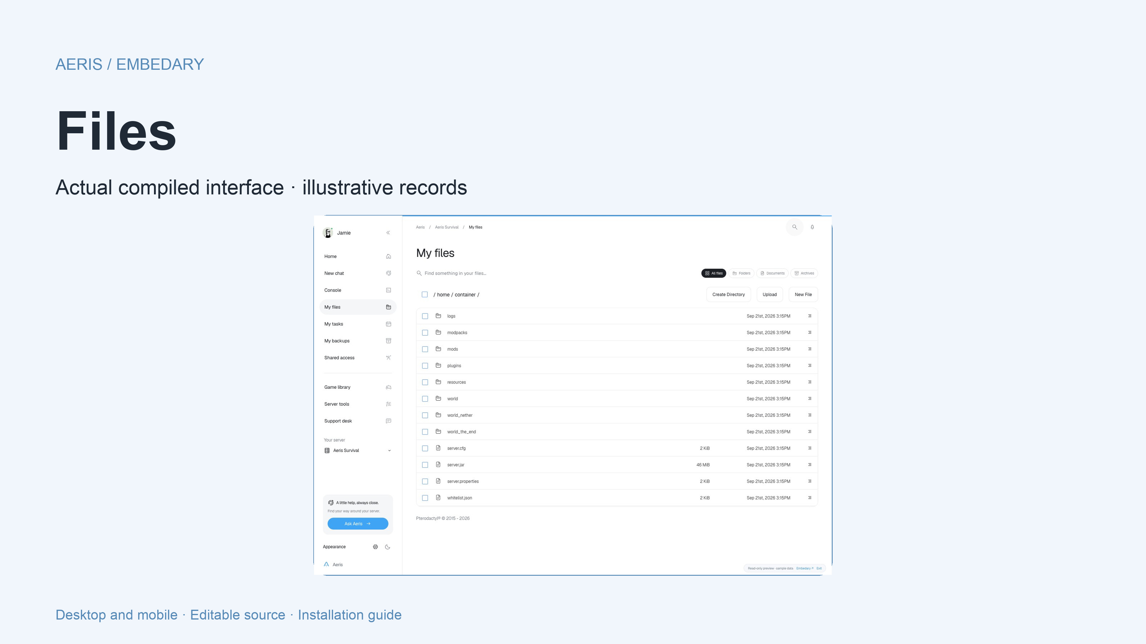
Task: Click the Aeris Survival breadcrumb
Action: pos(447,227)
